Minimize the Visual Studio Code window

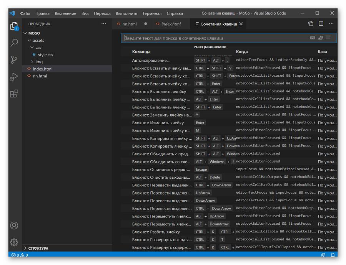[303, 13]
